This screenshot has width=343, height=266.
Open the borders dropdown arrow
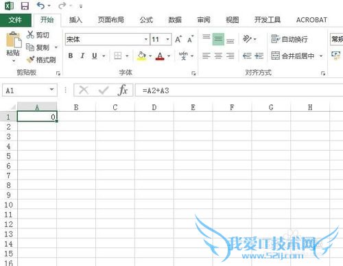point(127,56)
